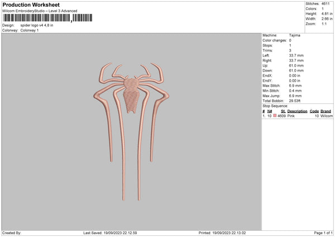This screenshot has width=335, height=237.
Task: Click the Brand column header
Action: [x=326, y=111]
